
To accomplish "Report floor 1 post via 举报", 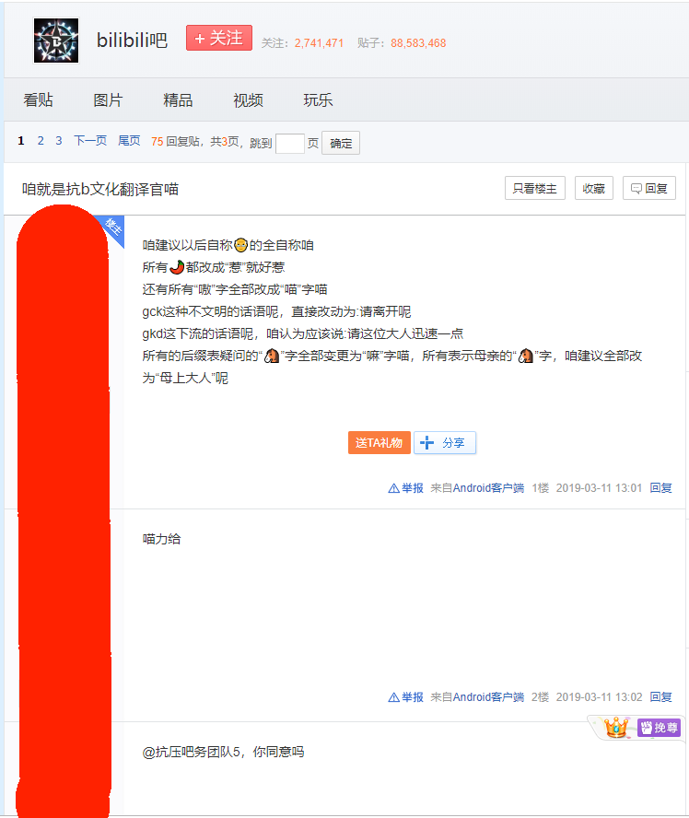I will tap(406, 488).
